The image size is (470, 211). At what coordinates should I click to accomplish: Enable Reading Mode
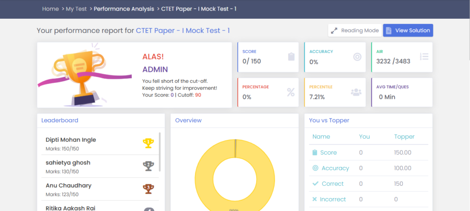coord(355,30)
